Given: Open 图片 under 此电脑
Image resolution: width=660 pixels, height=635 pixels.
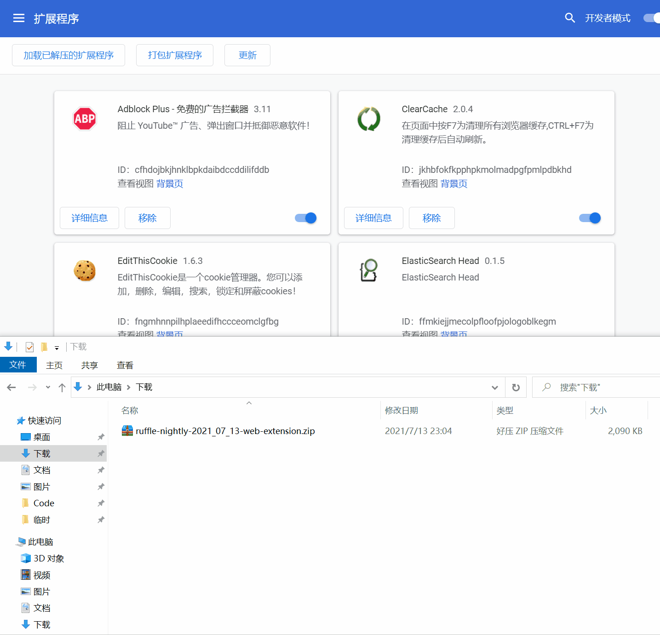Looking at the screenshot, I should [x=42, y=591].
